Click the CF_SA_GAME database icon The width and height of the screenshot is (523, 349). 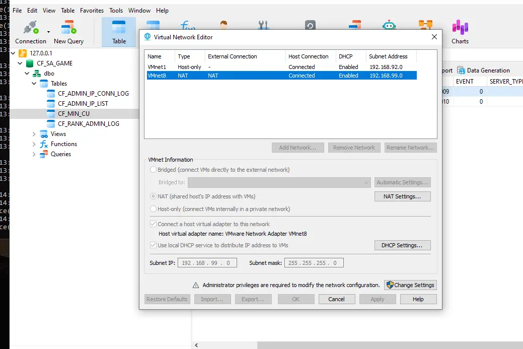click(x=30, y=63)
